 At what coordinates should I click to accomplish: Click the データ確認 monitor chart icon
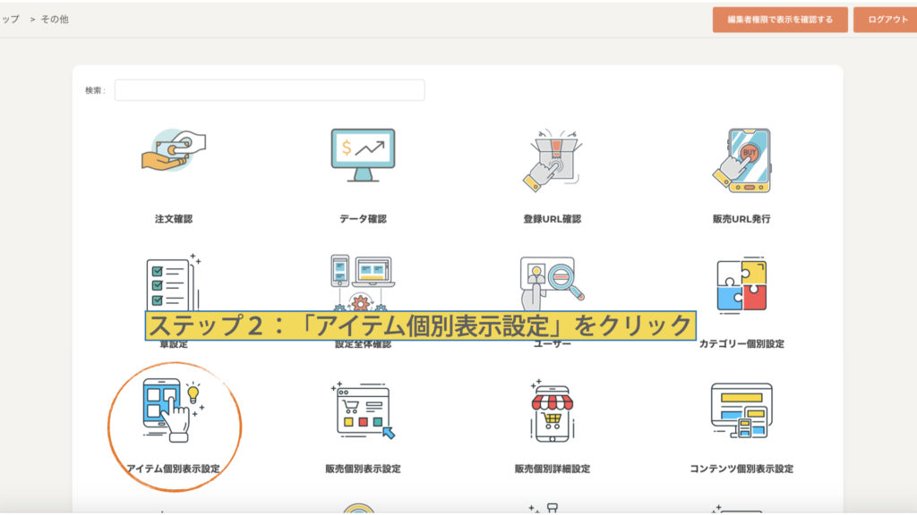point(363,155)
